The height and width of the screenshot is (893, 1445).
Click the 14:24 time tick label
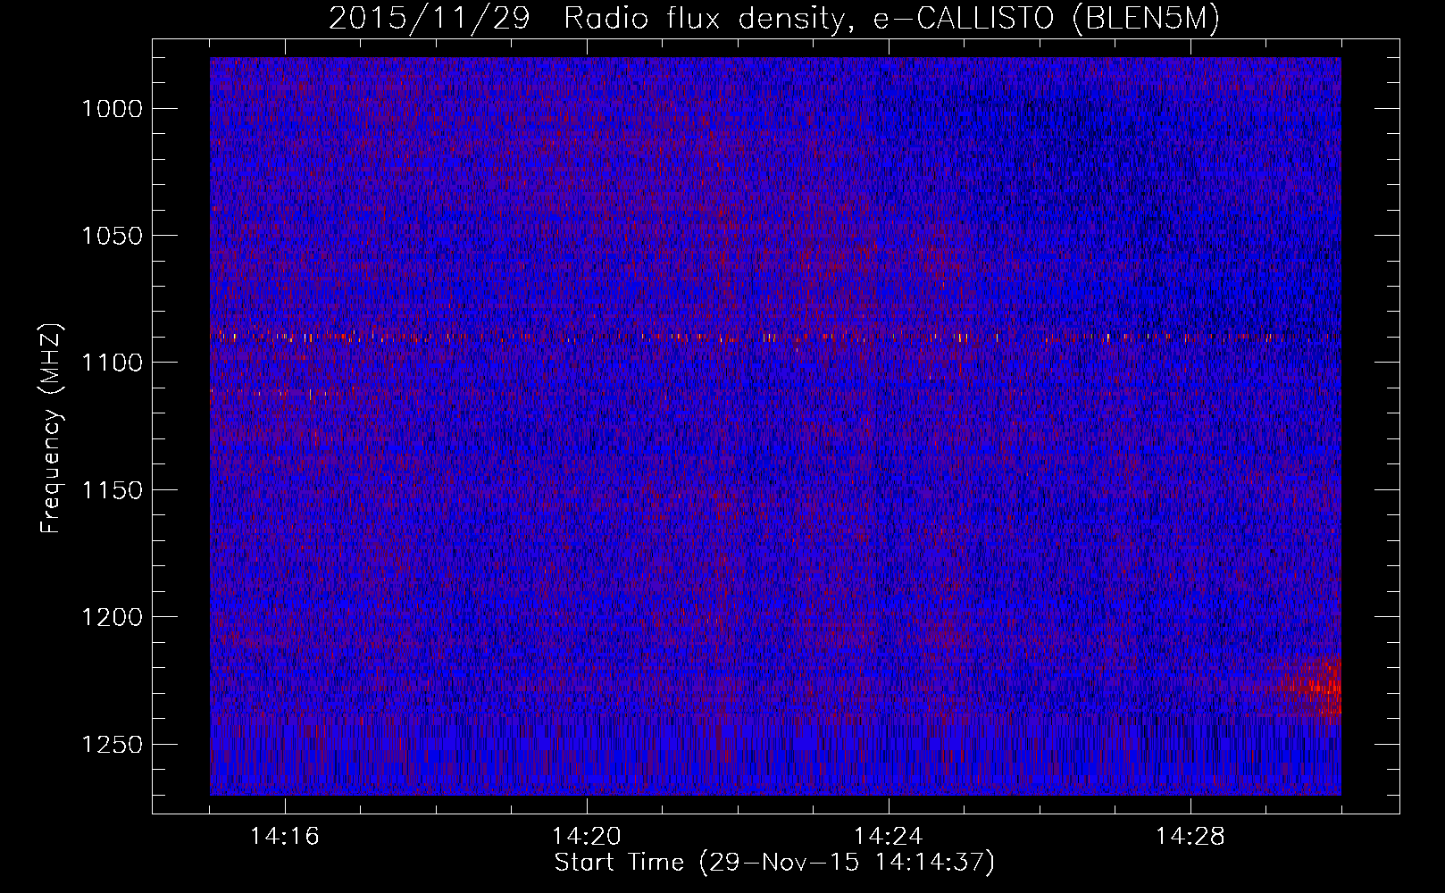(x=889, y=837)
